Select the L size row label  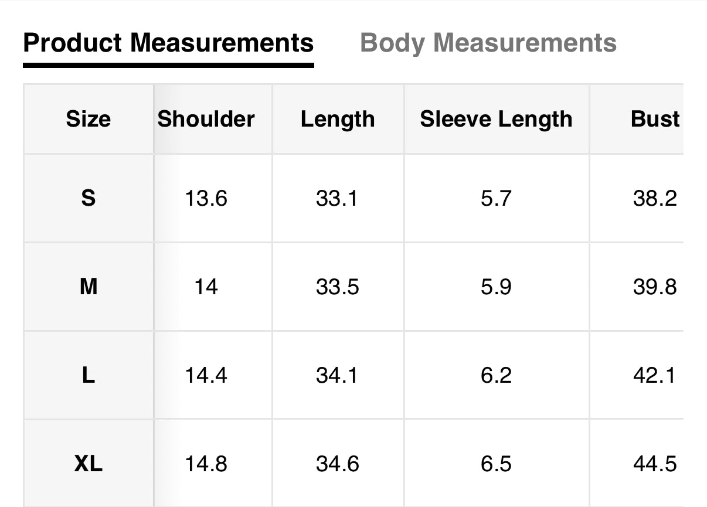(x=88, y=375)
